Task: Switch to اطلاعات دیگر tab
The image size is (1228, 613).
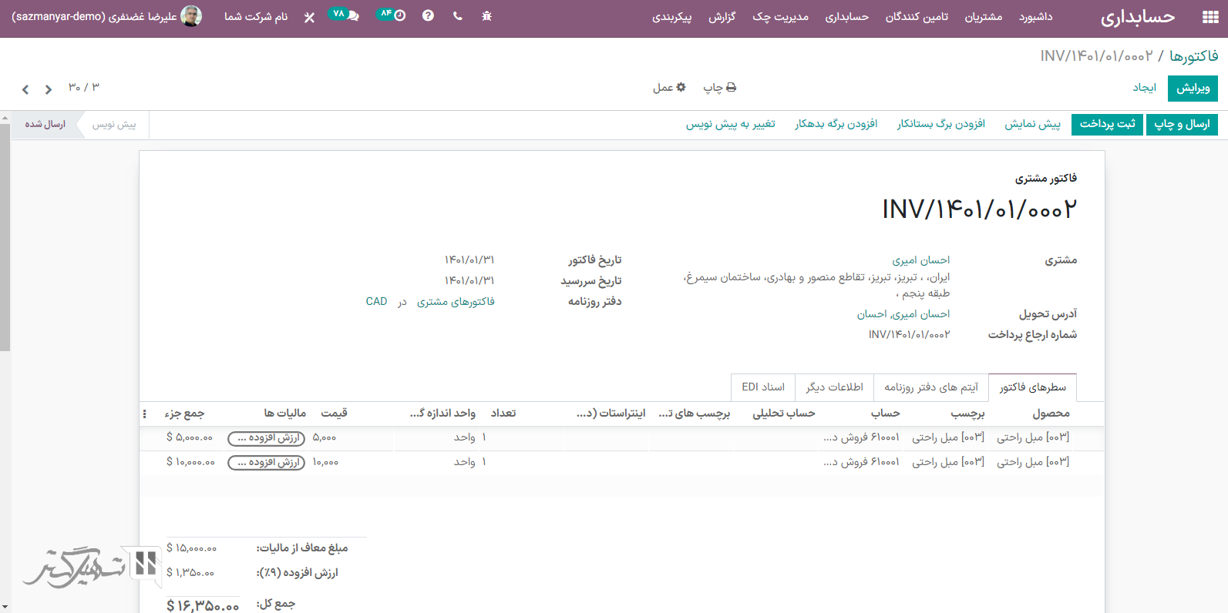Action: 834,387
